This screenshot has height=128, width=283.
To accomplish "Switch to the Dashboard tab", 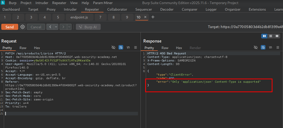I will click(x=11, y=10).
